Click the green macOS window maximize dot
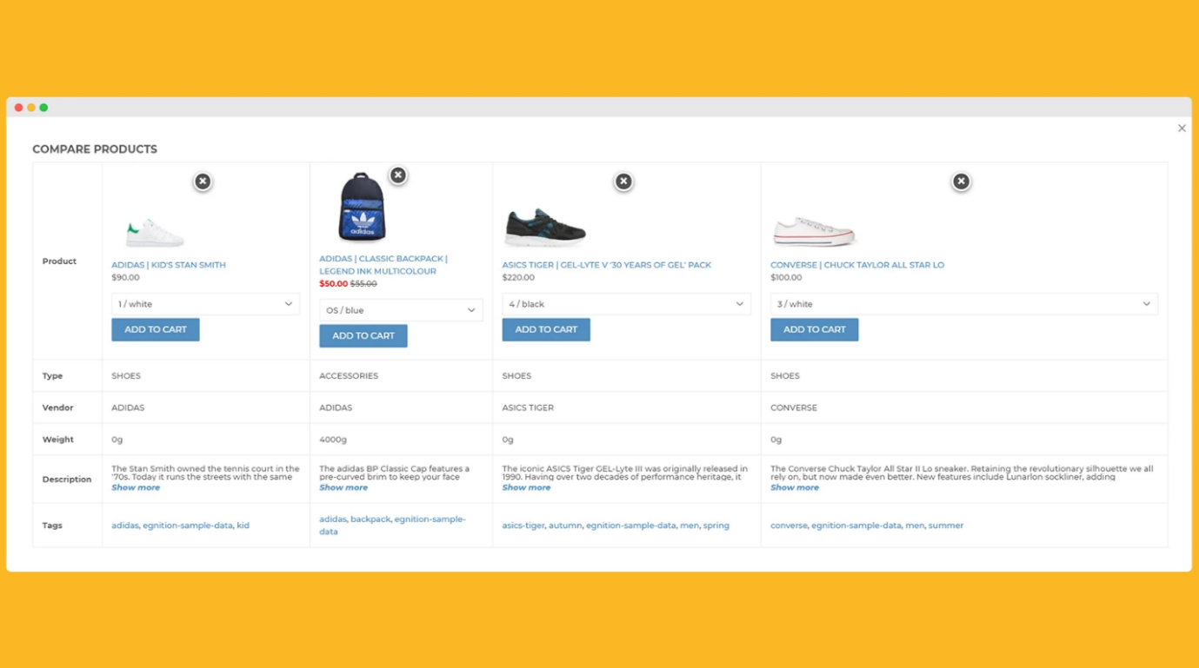 (x=43, y=108)
